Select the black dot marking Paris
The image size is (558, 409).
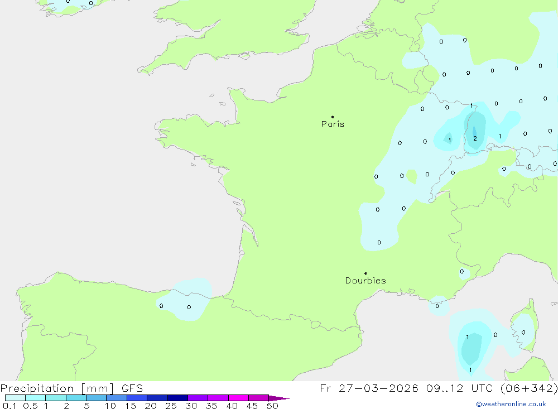[x=333, y=117]
